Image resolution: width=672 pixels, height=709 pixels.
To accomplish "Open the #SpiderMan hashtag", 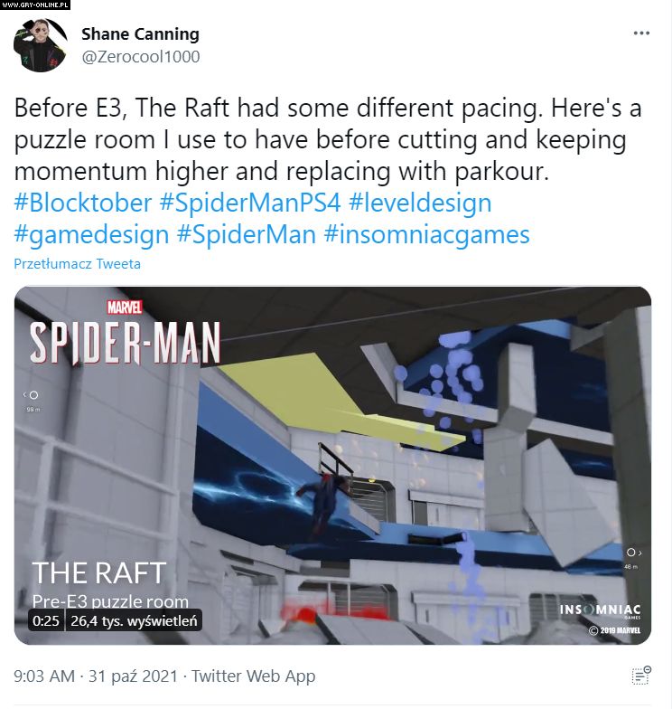I will coord(246,235).
